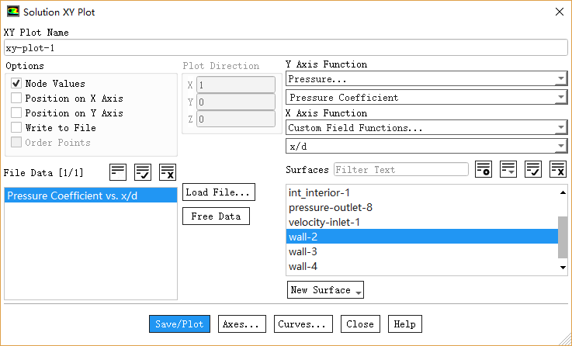Open the Surfaces list view options icon
572x346 pixels.
[x=508, y=169]
